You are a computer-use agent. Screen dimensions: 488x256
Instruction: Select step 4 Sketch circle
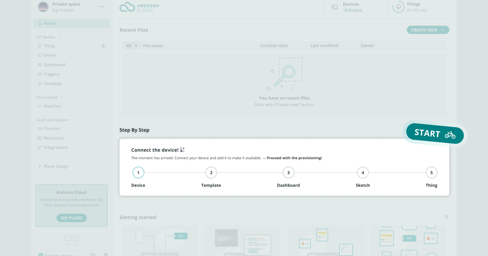pos(363,173)
